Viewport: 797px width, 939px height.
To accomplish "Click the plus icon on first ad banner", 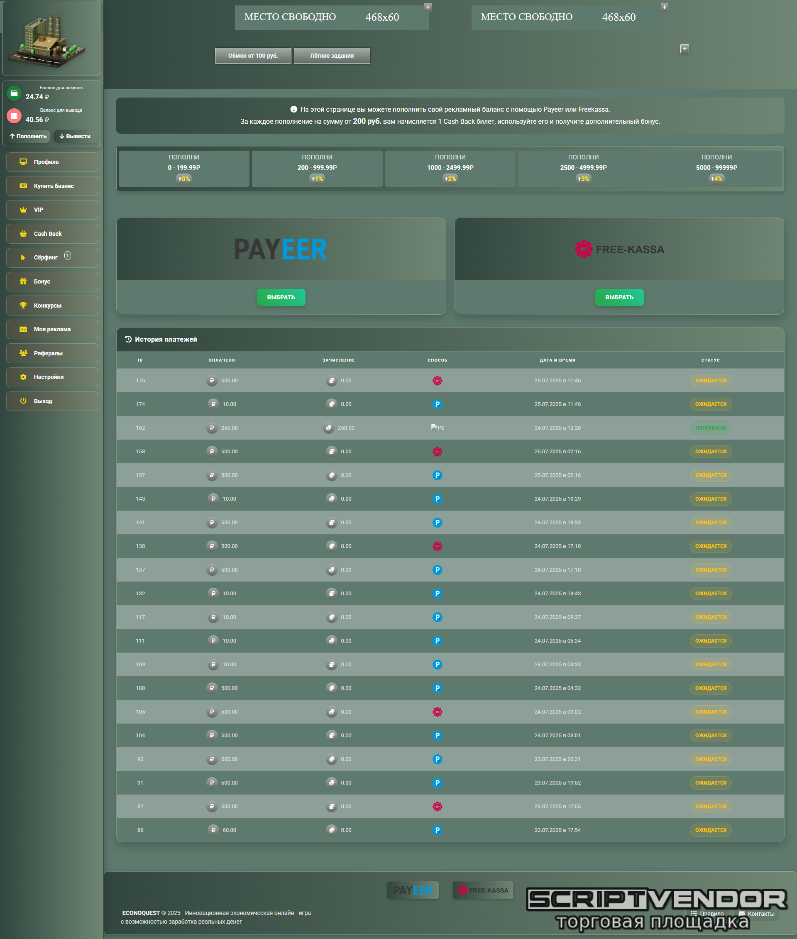I will pyautogui.click(x=428, y=7).
